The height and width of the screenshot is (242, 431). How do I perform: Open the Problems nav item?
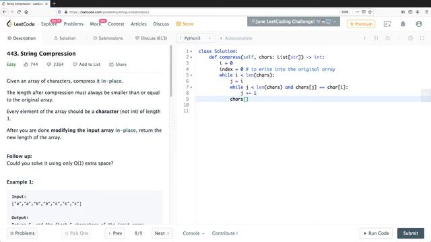(x=73, y=24)
